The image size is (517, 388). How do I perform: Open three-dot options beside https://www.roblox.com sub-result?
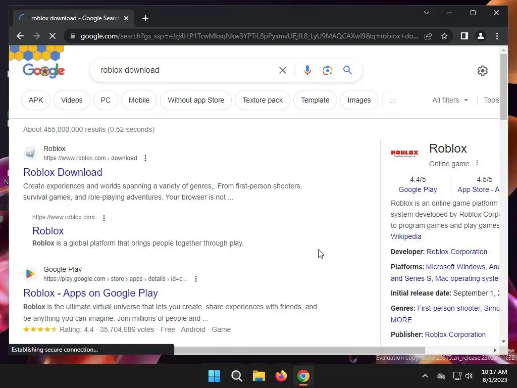click(x=104, y=218)
